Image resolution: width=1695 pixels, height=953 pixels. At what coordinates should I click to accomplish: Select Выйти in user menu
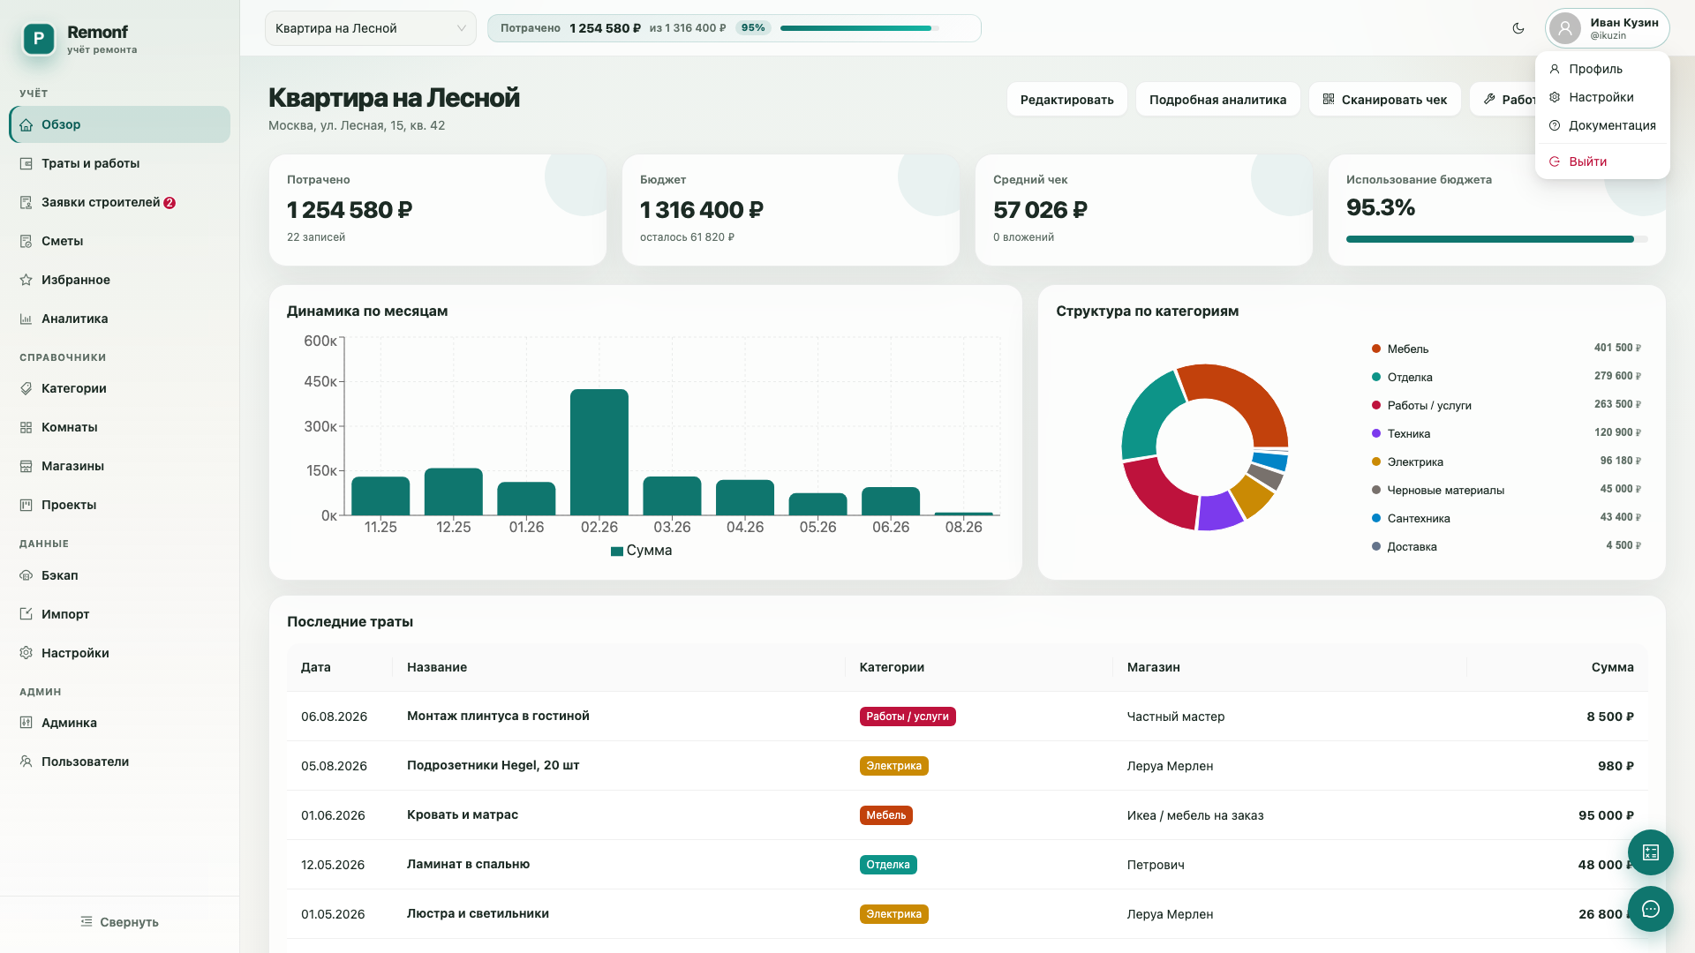click(1602, 161)
